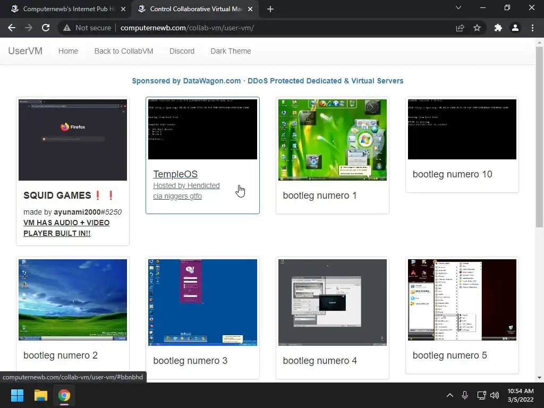Click the bootleg numero 10 label
Viewport: 544px width, 408px height.
tap(453, 174)
